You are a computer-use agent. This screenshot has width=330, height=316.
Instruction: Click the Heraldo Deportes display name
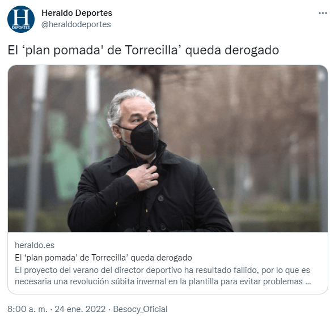pyautogui.click(x=77, y=13)
